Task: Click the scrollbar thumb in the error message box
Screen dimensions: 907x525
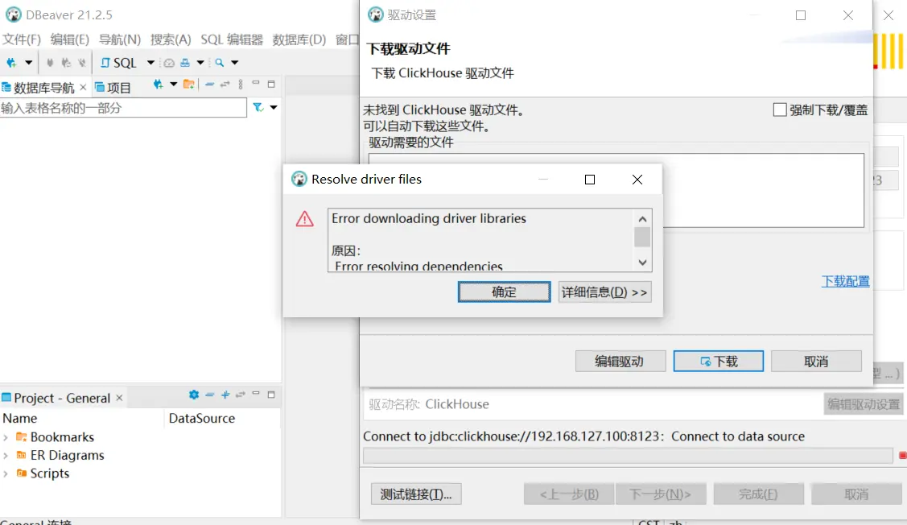Action: 642,238
